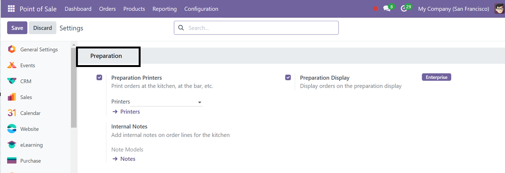This screenshot has height=173, width=505.
Task: Click the user avatar picture
Action: point(499,9)
